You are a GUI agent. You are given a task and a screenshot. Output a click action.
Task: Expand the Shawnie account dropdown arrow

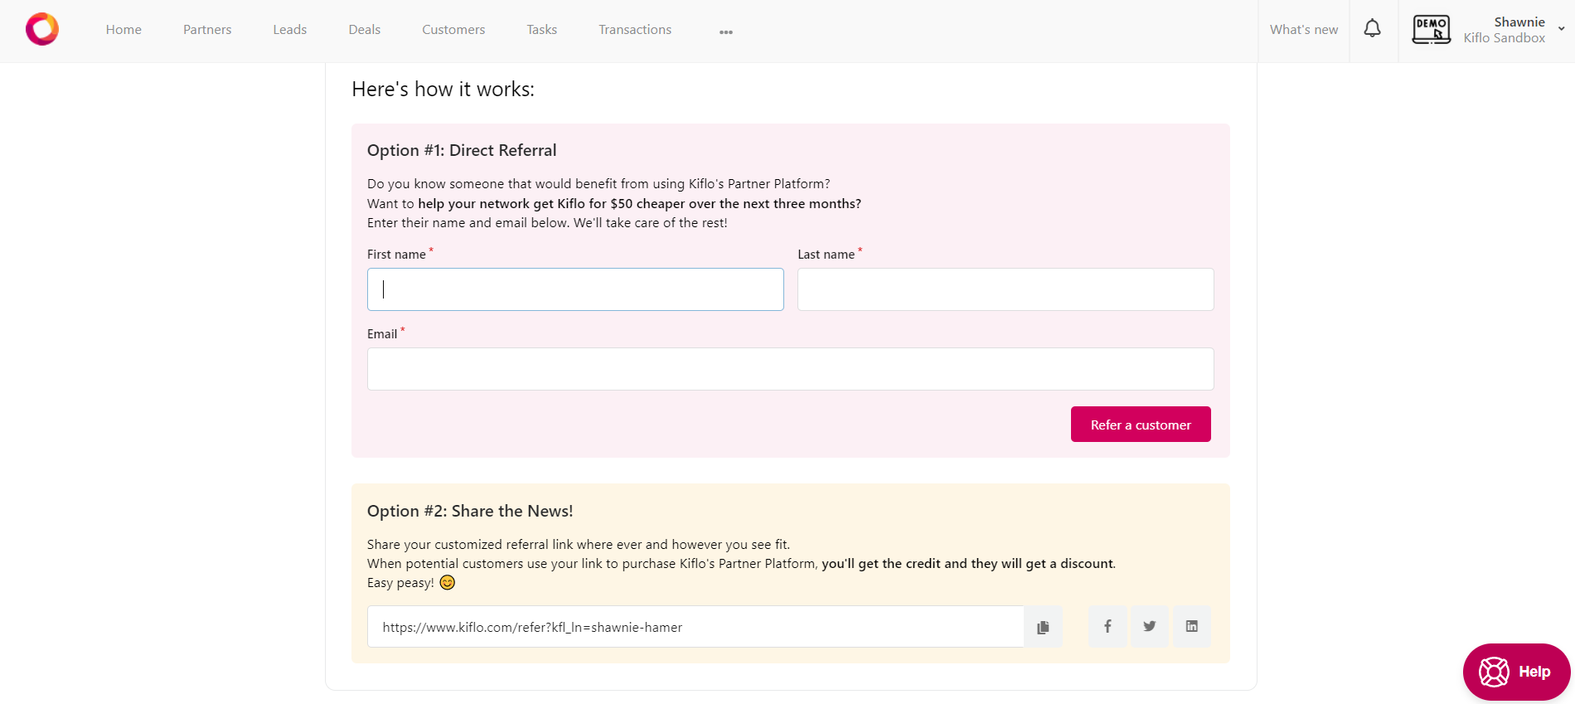pos(1562,29)
